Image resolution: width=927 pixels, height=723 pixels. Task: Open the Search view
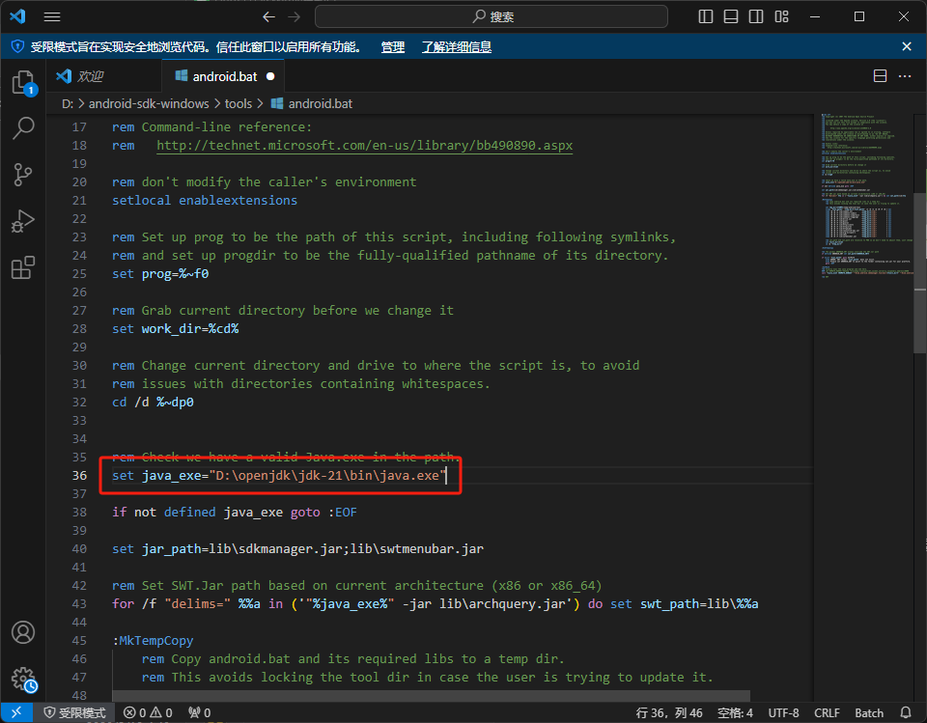pyautogui.click(x=23, y=128)
